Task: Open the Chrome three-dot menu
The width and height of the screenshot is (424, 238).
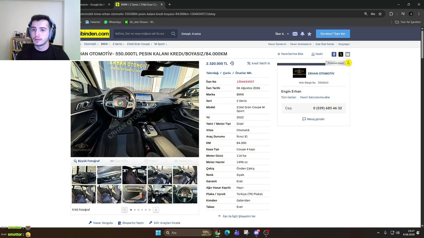Action: (419, 14)
